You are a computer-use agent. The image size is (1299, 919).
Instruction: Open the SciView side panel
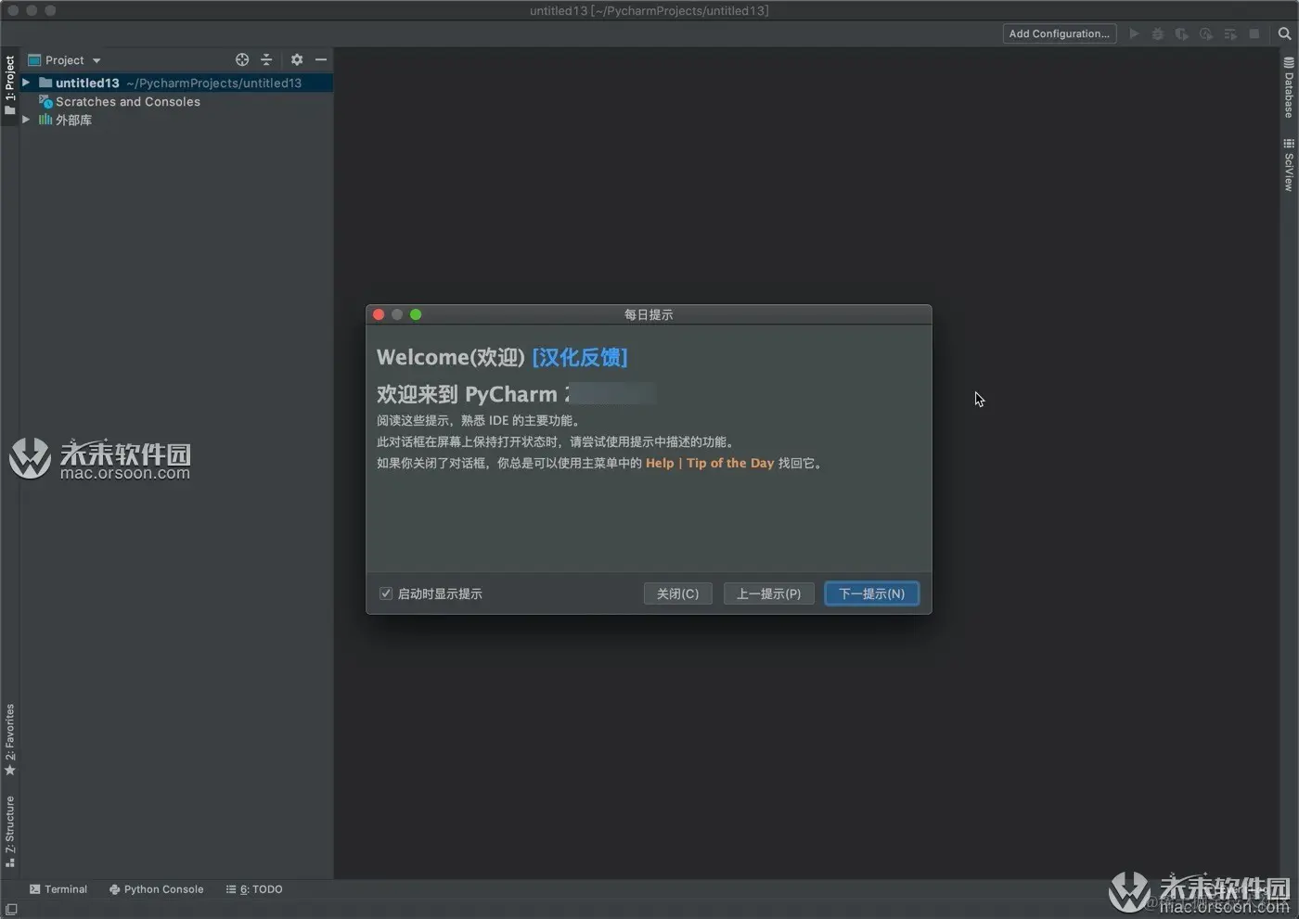pos(1289,165)
